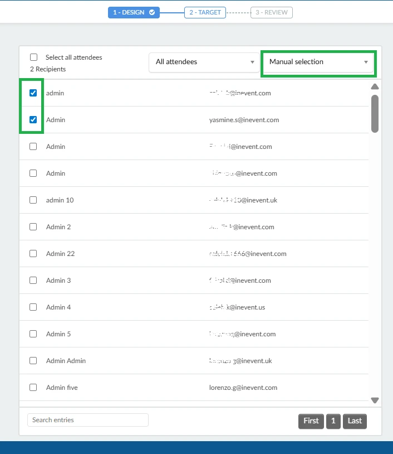Check the Admin five attendee checkbox
Viewport: 393px width, 454px height.
coord(33,388)
